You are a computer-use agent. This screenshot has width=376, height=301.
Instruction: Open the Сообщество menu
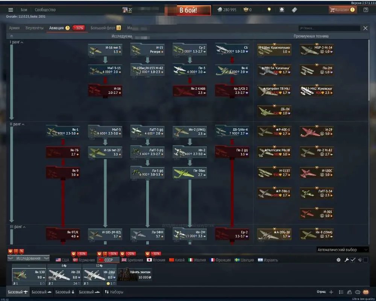coord(45,10)
